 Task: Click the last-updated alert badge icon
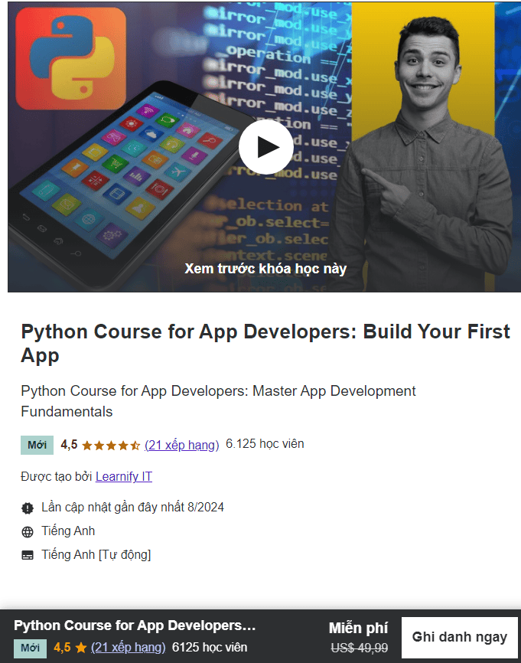point(28,508)
